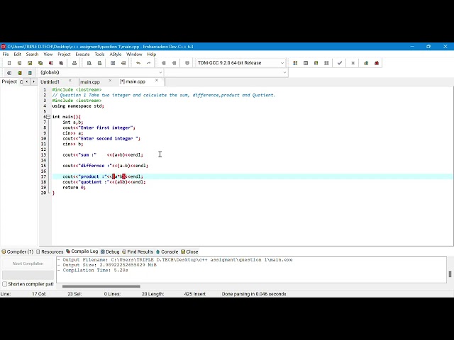Open the File menu
454x340 pixels.
(6, 55)
